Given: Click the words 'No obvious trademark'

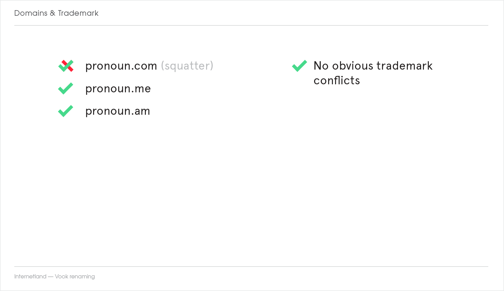Looking at the screenshot, I should [373, 66].
